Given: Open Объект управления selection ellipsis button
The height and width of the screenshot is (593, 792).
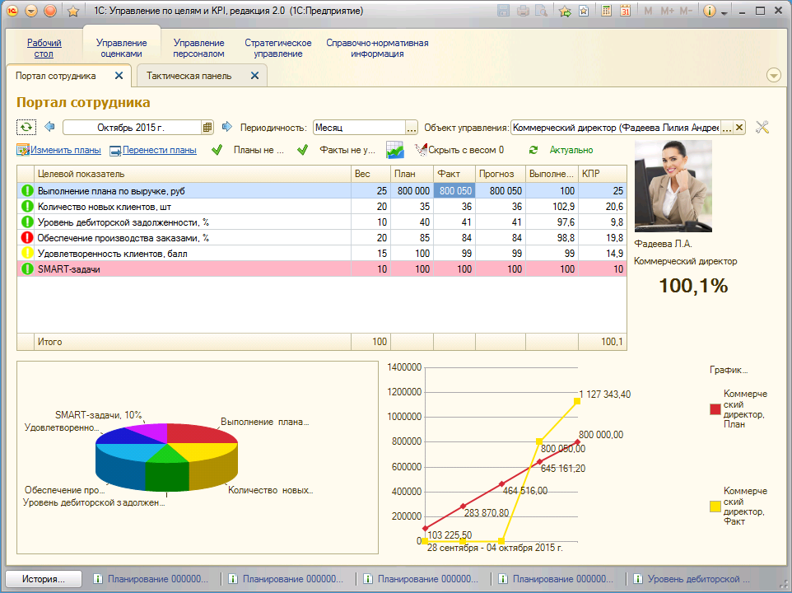Looking at the screenshot, I should pos(726,128).
